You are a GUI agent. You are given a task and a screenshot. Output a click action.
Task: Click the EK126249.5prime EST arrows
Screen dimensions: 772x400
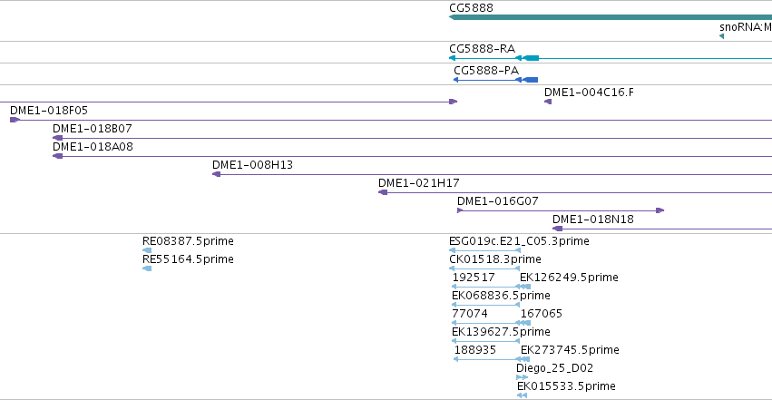pos(523,287)
